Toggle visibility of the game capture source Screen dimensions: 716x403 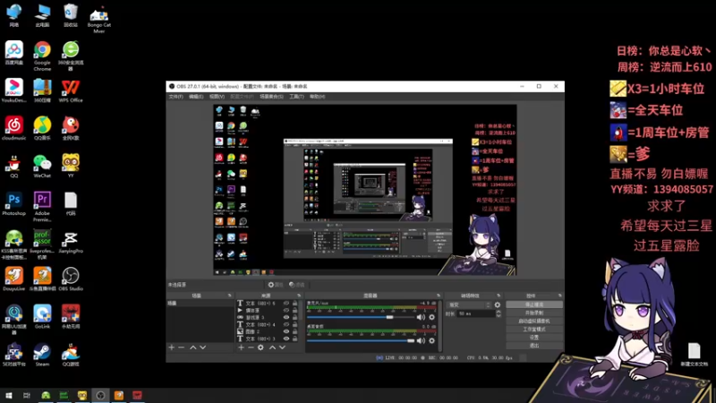pos(286,317)
